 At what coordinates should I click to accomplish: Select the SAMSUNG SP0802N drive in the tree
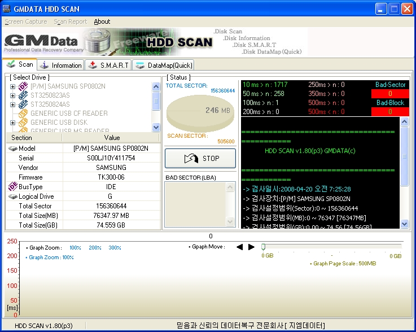(x=68, y=86)
